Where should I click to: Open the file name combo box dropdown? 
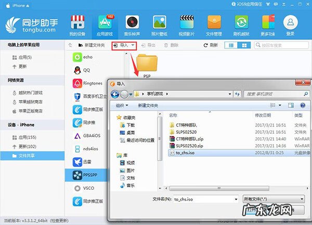tap(236, 199)
